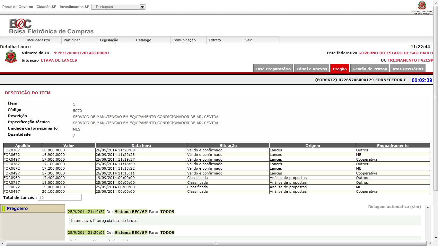Click the chat panel vertical scrollbar
Viewport: 438px width, 246px height.
pyautogui.click(x=427, y=222)
